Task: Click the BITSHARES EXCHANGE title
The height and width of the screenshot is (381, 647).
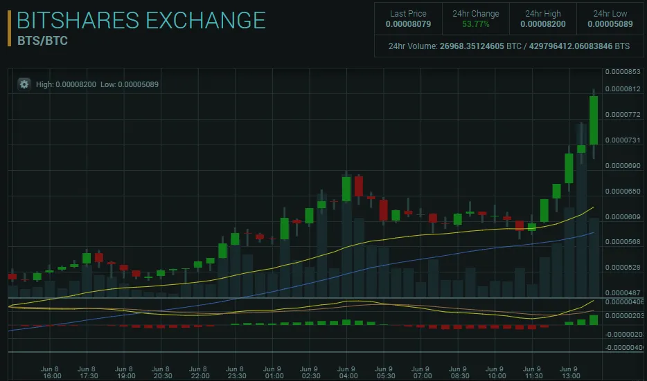Action: tap(141, 21)
